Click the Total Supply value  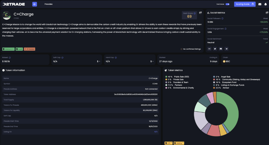click(150, 100)
